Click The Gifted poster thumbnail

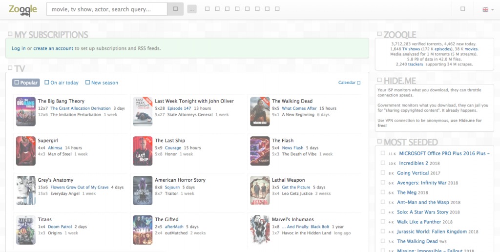pyautogui.click(x=143, y=230)
